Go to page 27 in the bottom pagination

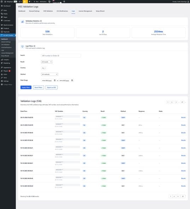pyautogui.click(x=183, y=196)
